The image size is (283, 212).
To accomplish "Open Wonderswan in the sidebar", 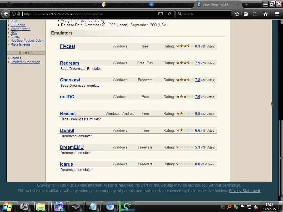I will click(20, 29).
